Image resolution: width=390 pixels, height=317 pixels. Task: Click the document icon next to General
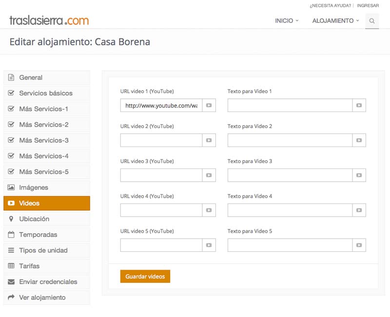point(11,77)
